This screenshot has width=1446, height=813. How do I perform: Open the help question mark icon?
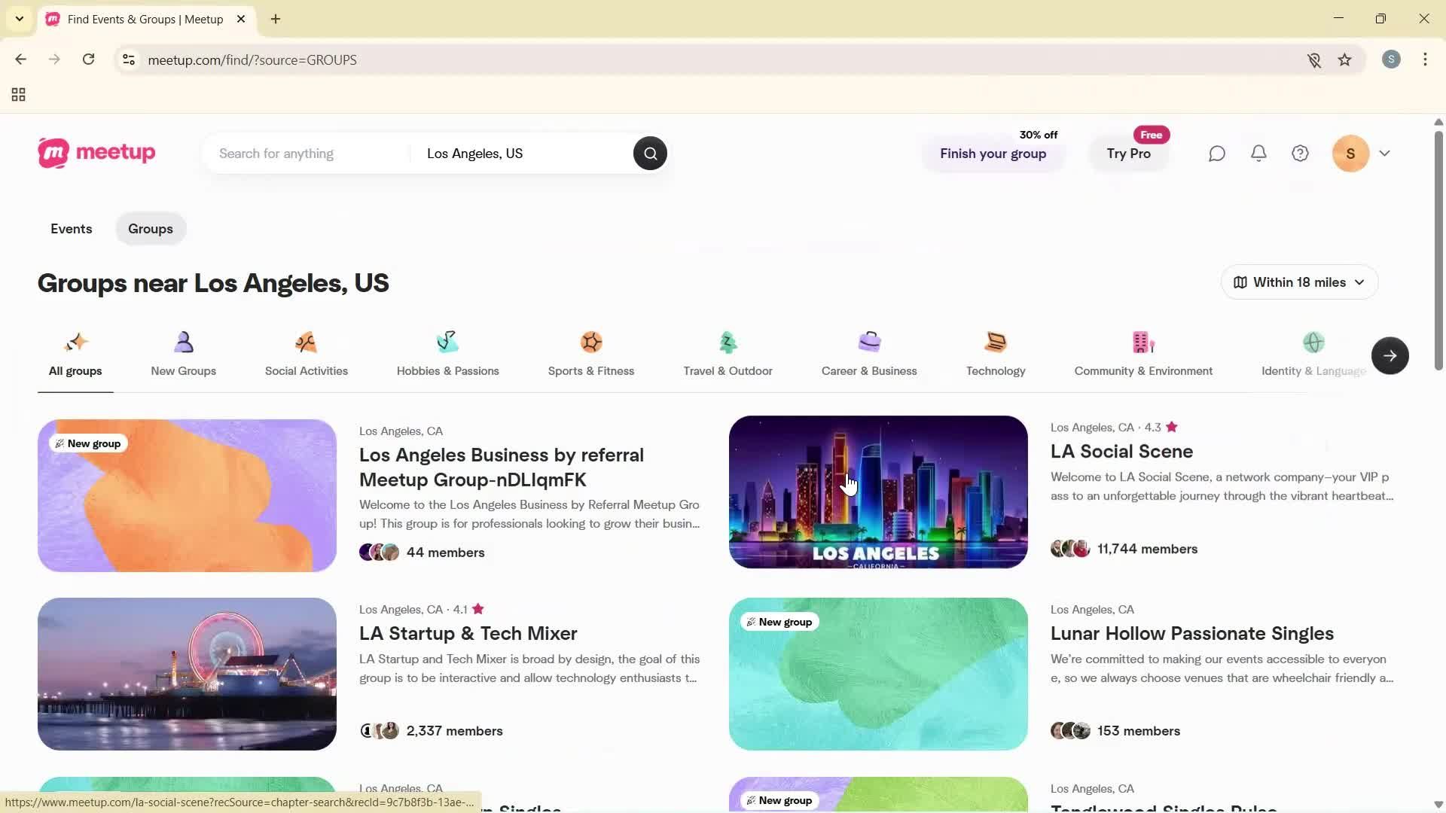(1300, 153)
